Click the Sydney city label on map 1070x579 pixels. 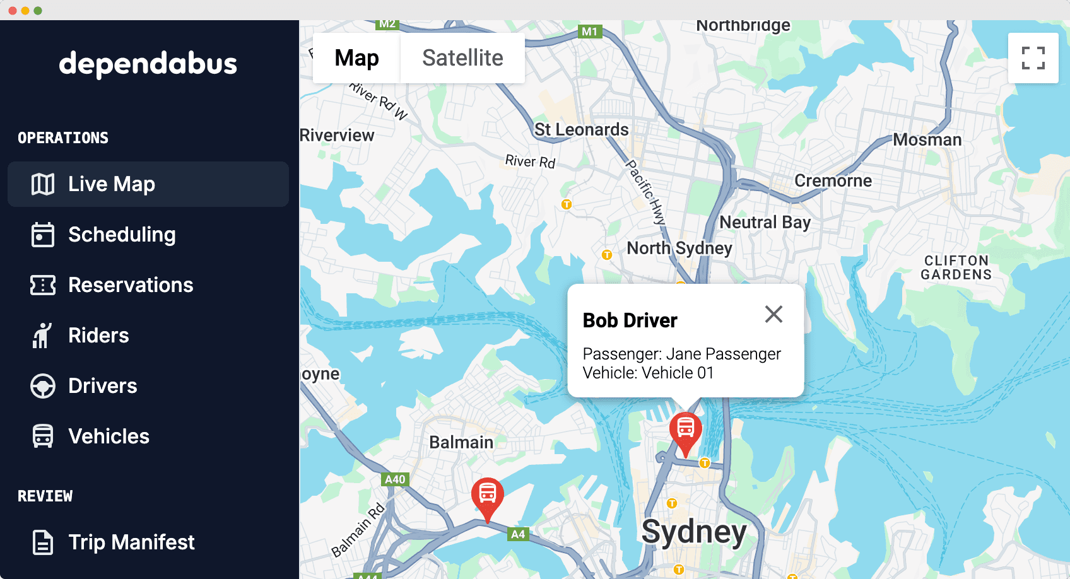coord(694,531)
